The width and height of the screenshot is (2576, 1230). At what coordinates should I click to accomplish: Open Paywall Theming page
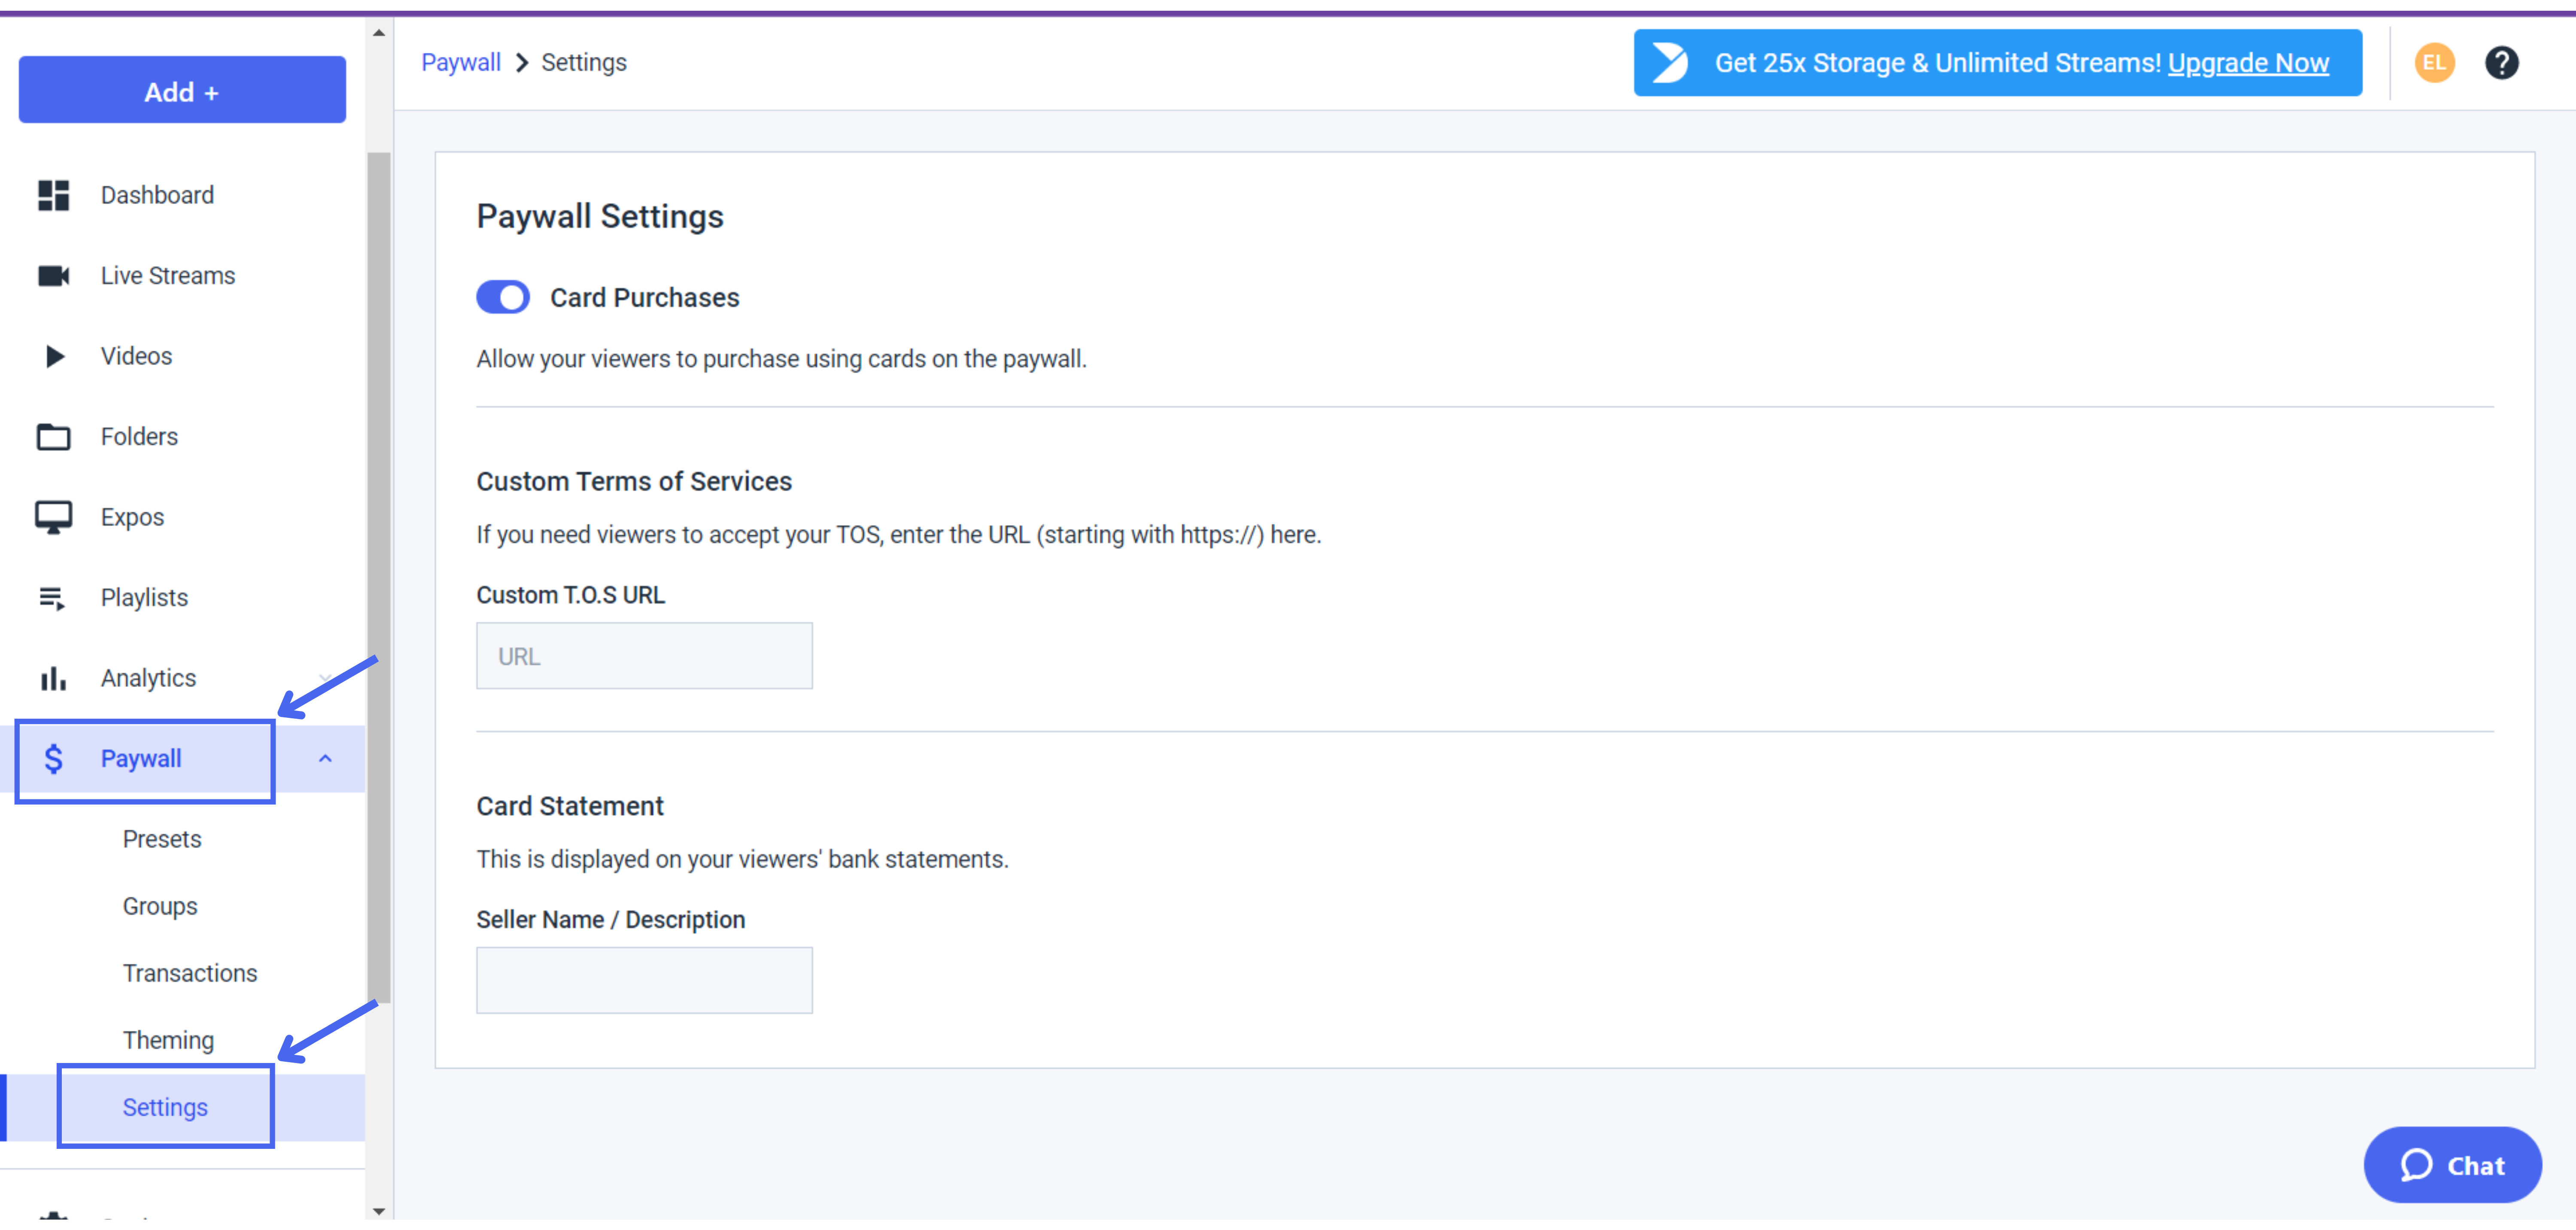pos(168,1042)
